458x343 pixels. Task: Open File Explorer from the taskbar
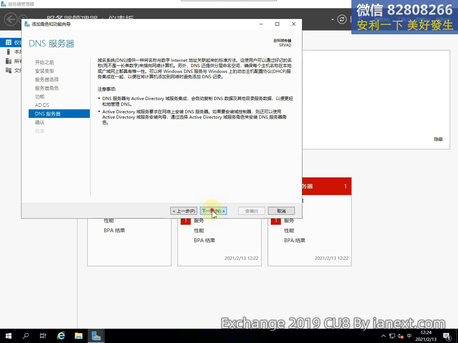pyautogui.click(x=79, y=336)
